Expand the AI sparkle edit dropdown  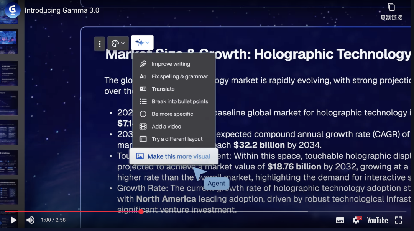[142, 43]
